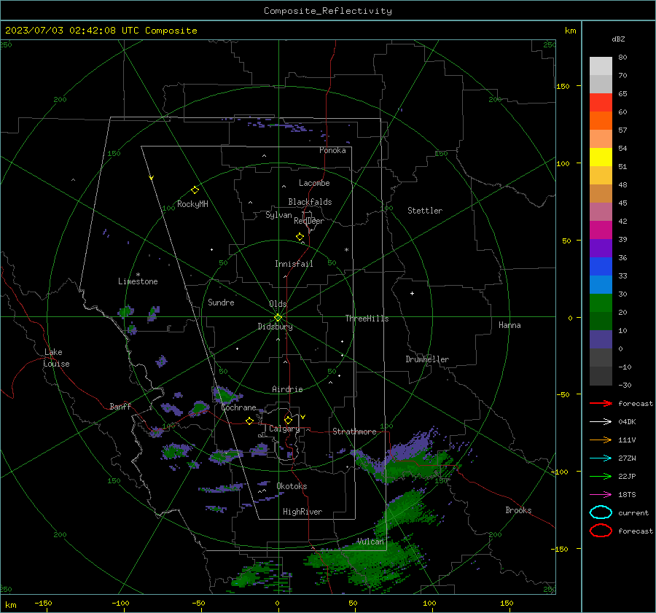Image resolution: width=656 pixels, height=613 pixels.
Task: Click the Innisfail town label
Action: point(294,264)
